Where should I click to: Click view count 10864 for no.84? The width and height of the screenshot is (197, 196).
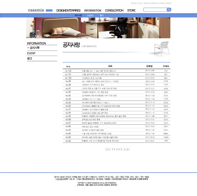pyautogui.click(x=166, y=134)
